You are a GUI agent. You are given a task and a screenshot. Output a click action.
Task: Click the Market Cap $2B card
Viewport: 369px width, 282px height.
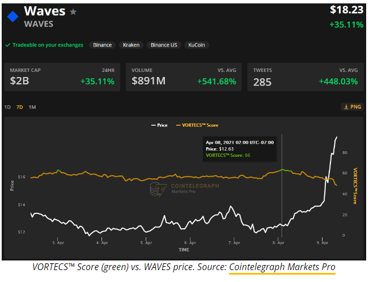point(62,77)
